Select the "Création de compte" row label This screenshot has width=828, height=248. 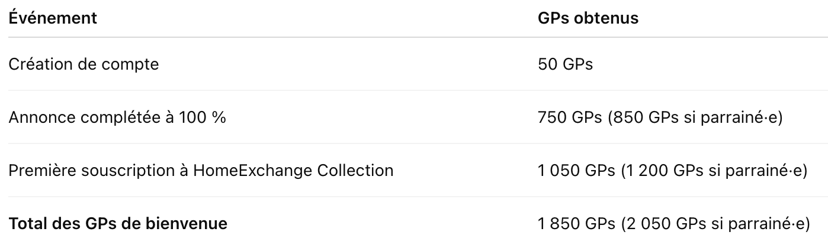tap(84, 64)
